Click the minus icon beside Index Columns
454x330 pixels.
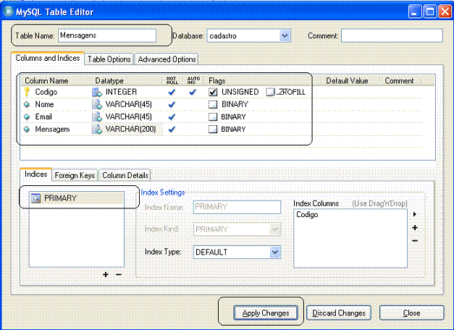(415, 241)
